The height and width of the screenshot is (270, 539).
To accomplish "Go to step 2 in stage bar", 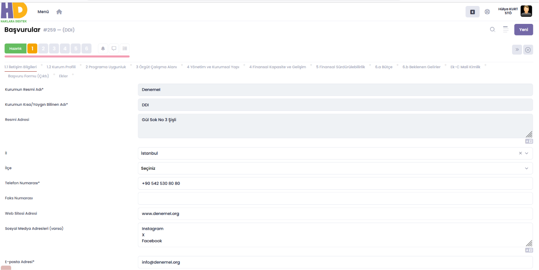I will tap(43, 49).
